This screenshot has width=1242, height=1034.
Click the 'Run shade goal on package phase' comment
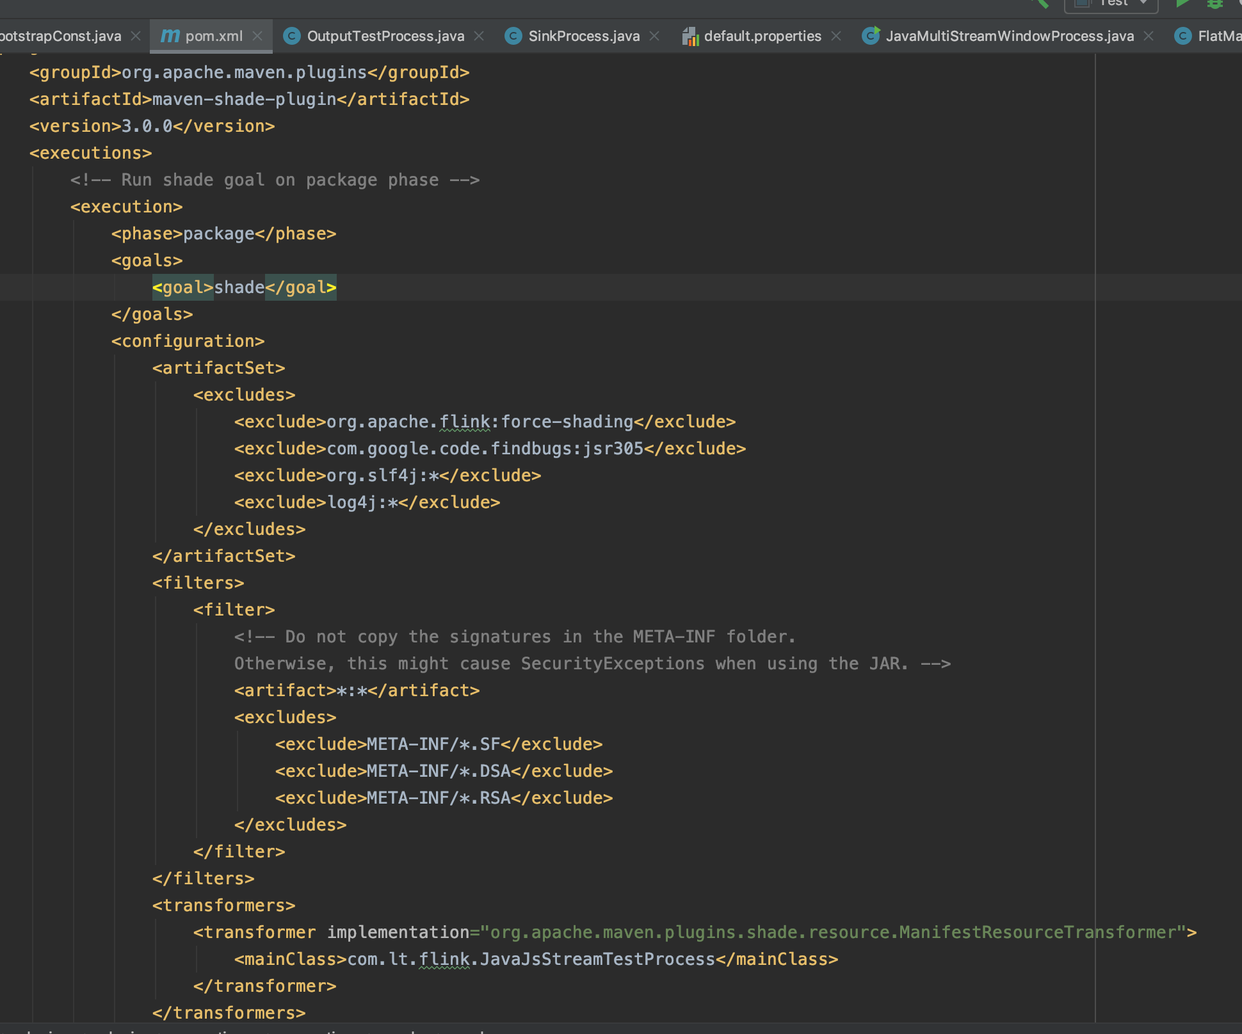[275, 180]
